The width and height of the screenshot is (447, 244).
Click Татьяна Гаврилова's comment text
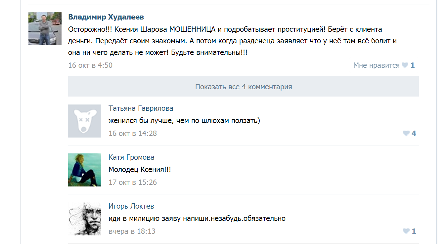[x=184, y=121]
